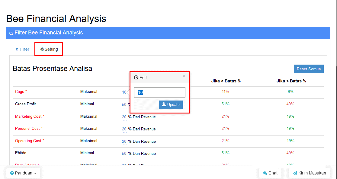
Task: Click the 11% value in Cogs row
Action: (x=226, y=91)
